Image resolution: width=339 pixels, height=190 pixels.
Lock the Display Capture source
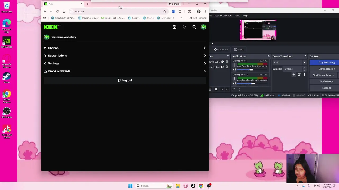227,67
